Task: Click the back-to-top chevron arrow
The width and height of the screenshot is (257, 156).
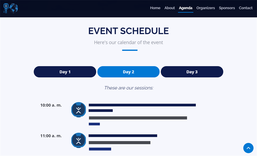Action: tap(248, 148)
